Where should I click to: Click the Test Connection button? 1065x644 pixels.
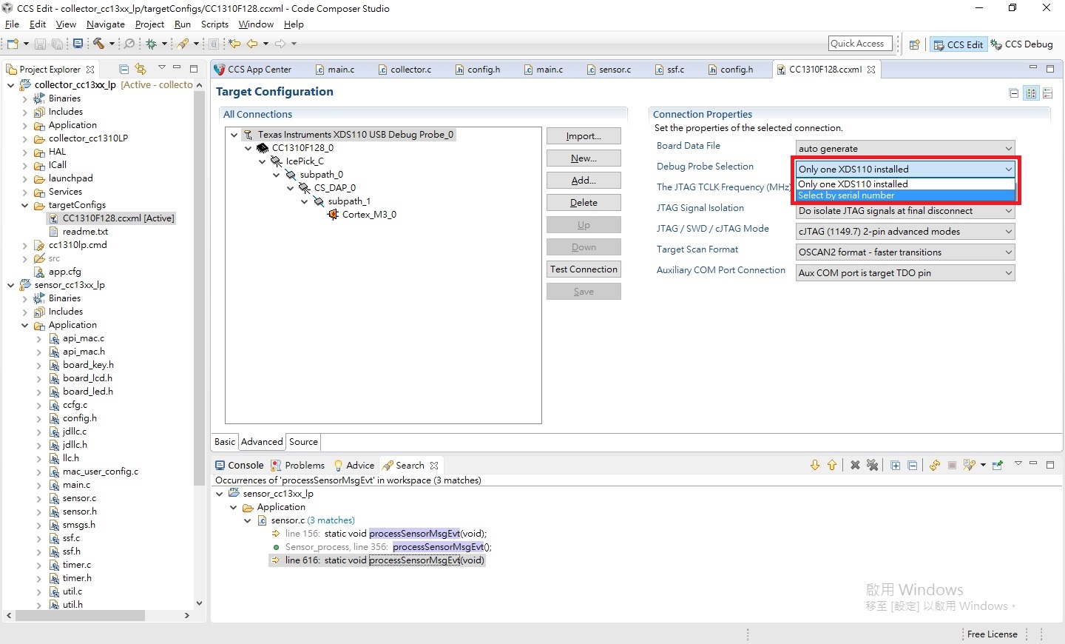pos(584,269)
